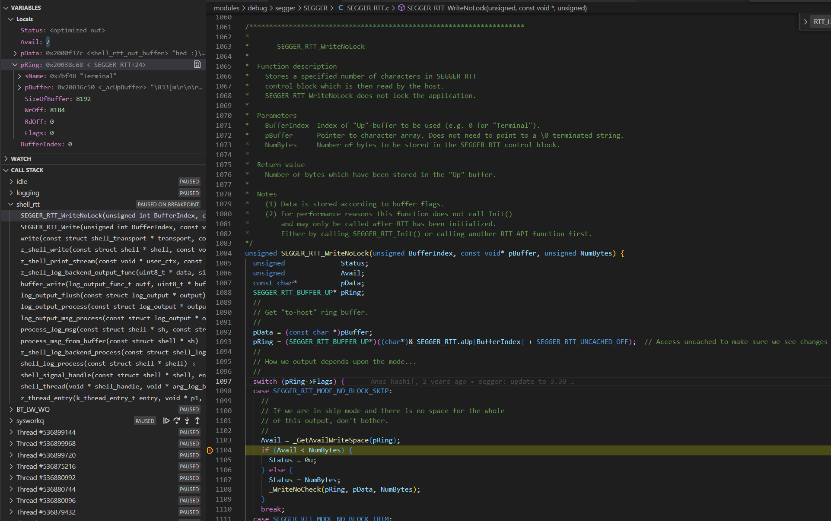Viewport: 831px width, 521px height.
Task: Click the breakpoint glyph at line 1104
Action: tap(210, 450)
